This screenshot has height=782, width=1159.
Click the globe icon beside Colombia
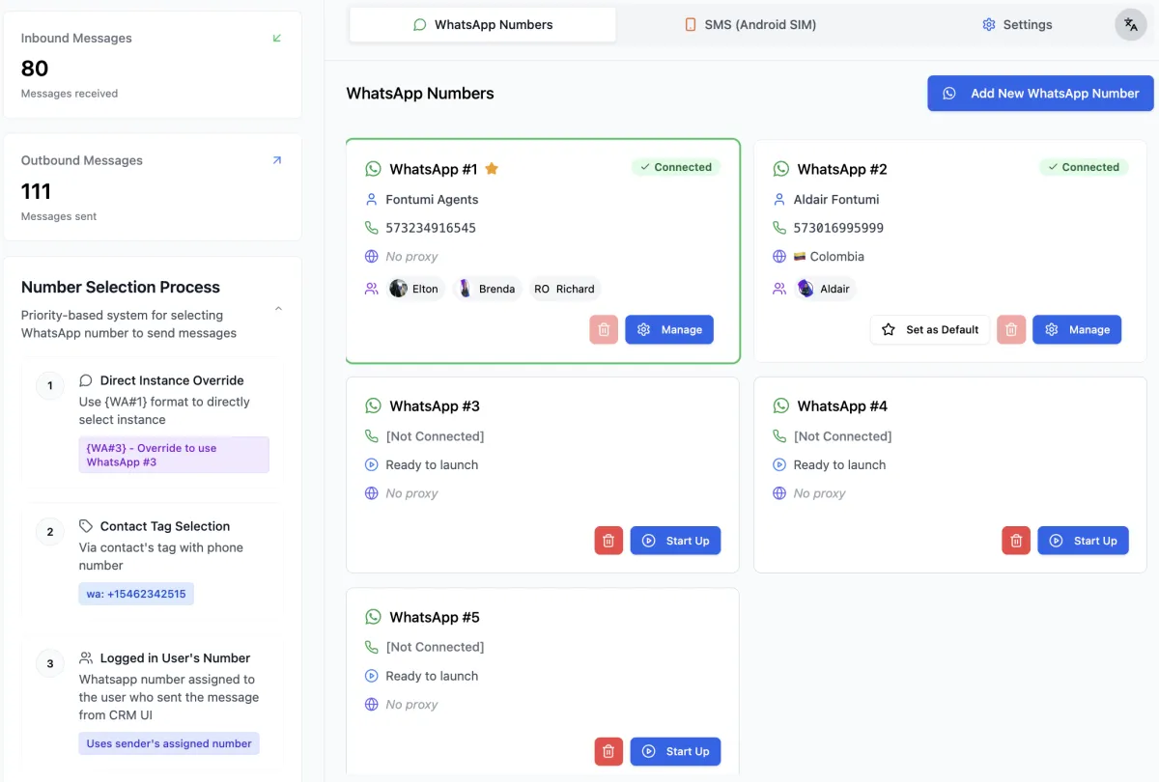pyautogui.click(x=779, y=257)
